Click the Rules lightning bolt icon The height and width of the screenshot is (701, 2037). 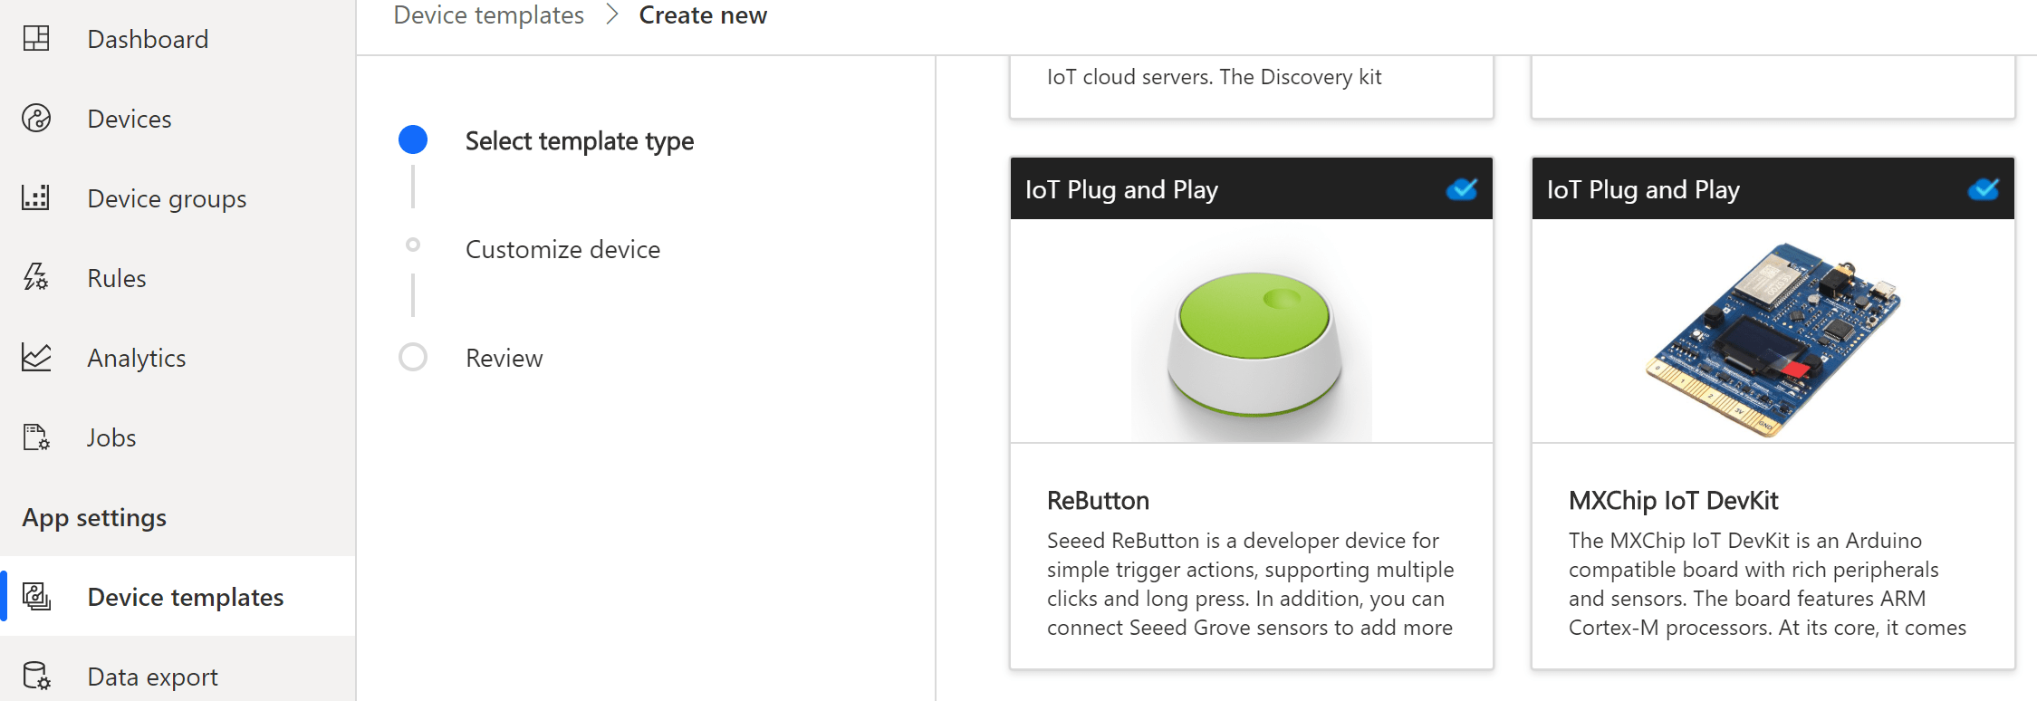tap(34, 277)
